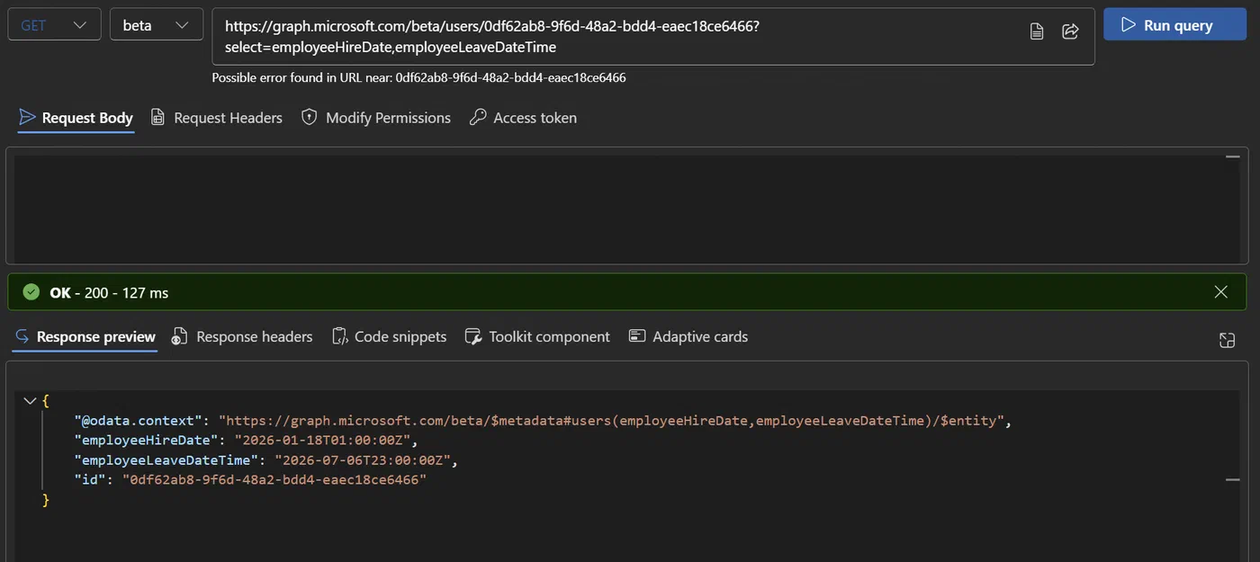Click the id value in the response
Screen dimensions: 1260x562
point(274,480)
